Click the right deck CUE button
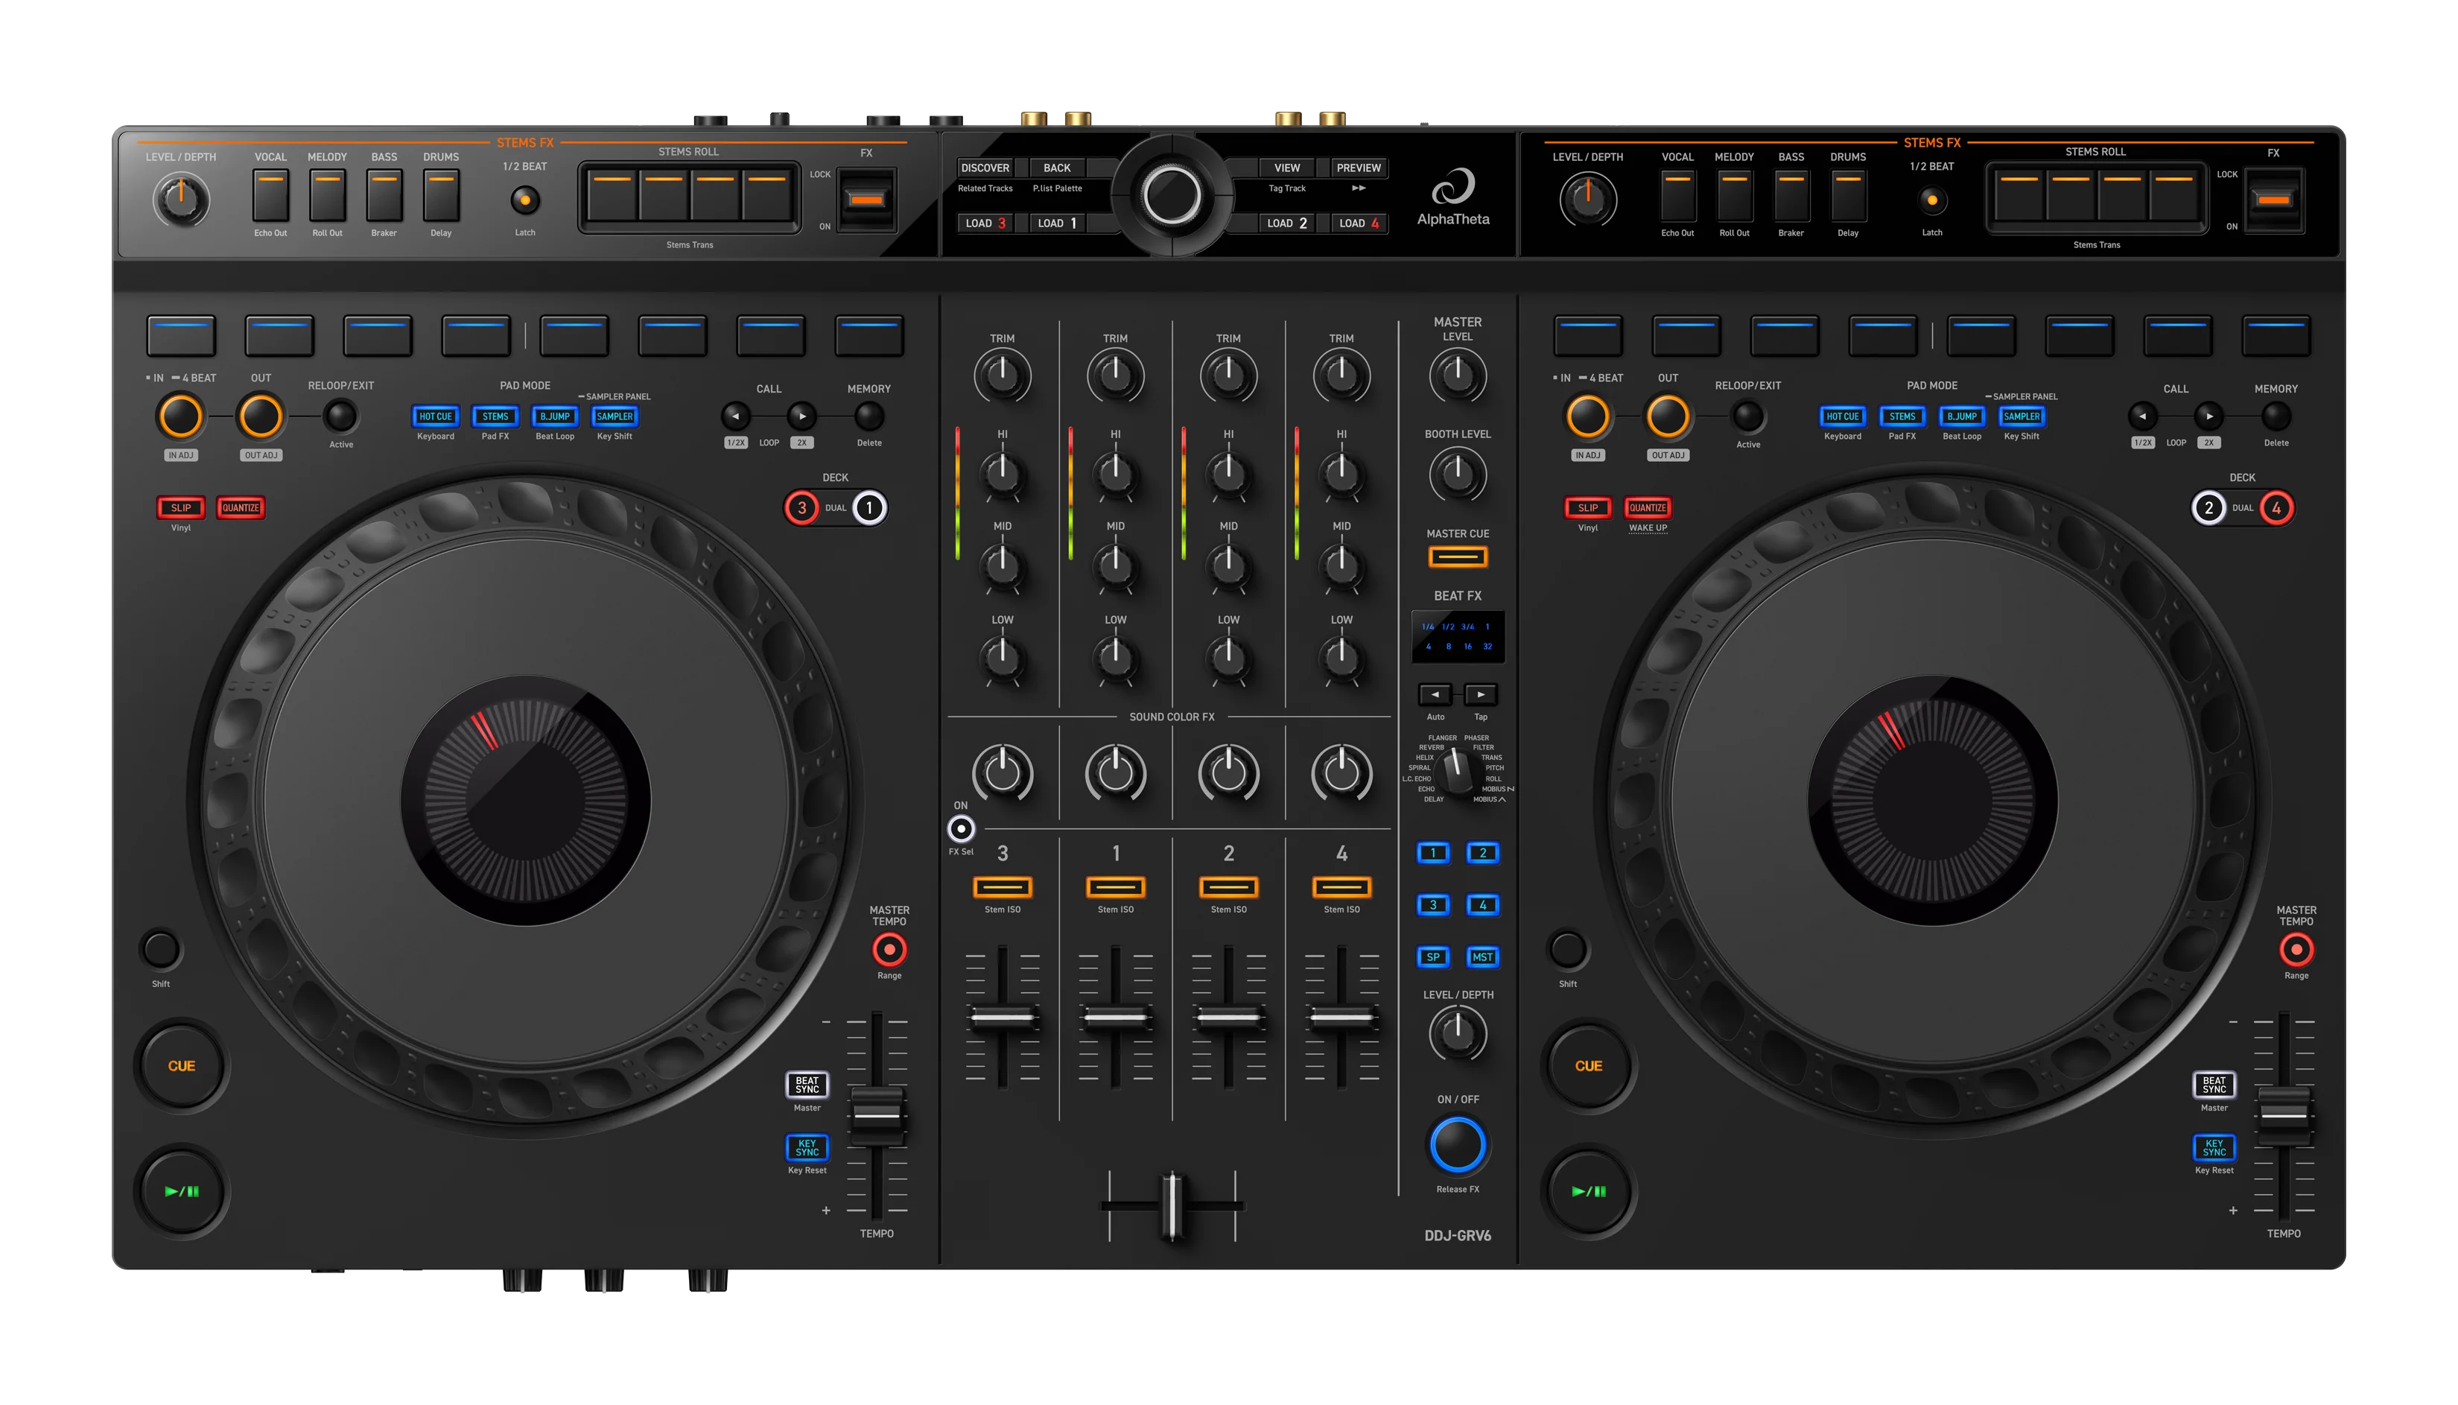Screen dimensions: 2458x1405 click(1589, 1065)
